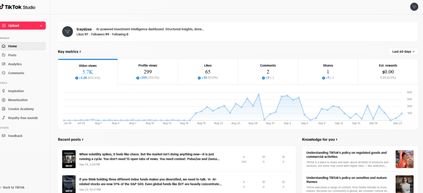
Task: Expand the Upload dropdown chevron
Action: (41, 26)
